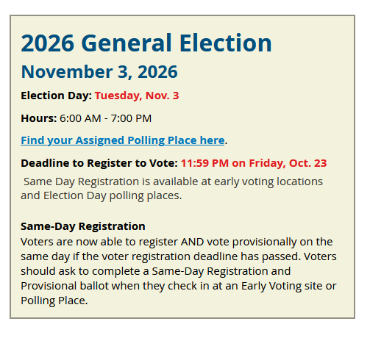The width and height of the screenshot is (370, 338).
Task: Click the final 'Polling Place.' text line
Action: [x=54, y=301]
